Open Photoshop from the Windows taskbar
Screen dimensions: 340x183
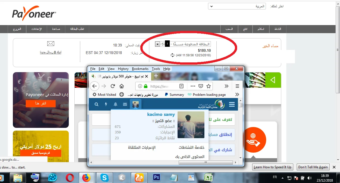(156, 177)
